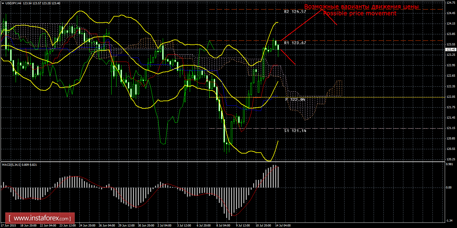Click the 30 Jun 20:00 time label
This screenshot has height=228, width=457.
point(146,225)
